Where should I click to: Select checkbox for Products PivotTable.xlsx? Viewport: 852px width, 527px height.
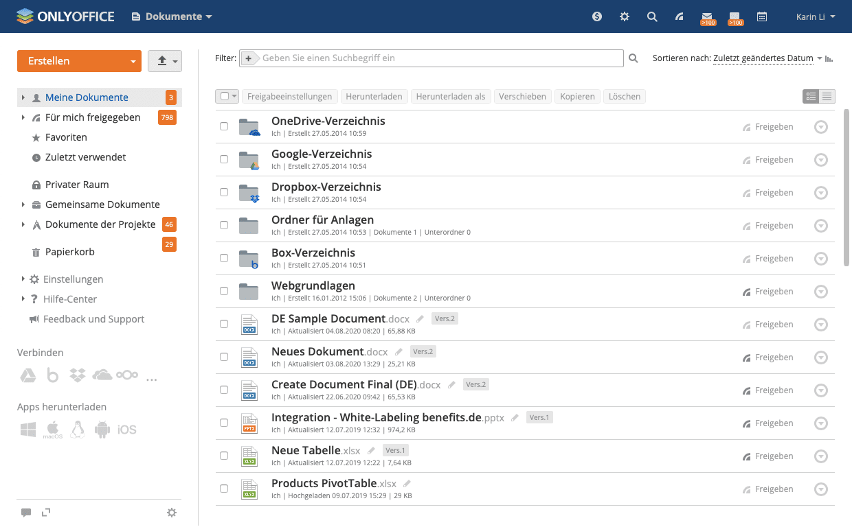(224, 489)
